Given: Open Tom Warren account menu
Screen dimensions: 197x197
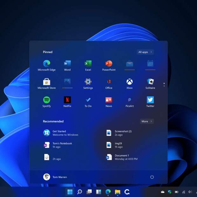Looking at the screenshot, I should [55, 177].
